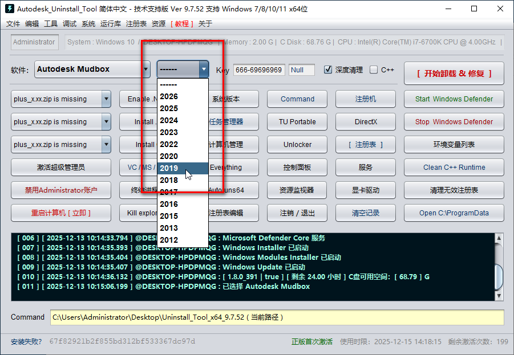
Task: Open the 工具 menu
Action: coord(51,23)
